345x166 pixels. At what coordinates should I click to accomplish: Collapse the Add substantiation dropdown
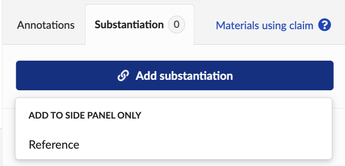click(175, 75)
